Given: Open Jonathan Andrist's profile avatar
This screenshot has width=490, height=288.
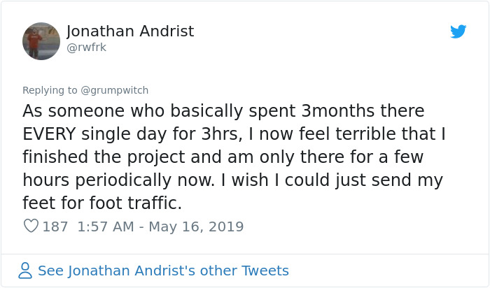Looking at the screenshot, I should click(x=41, y=41).
